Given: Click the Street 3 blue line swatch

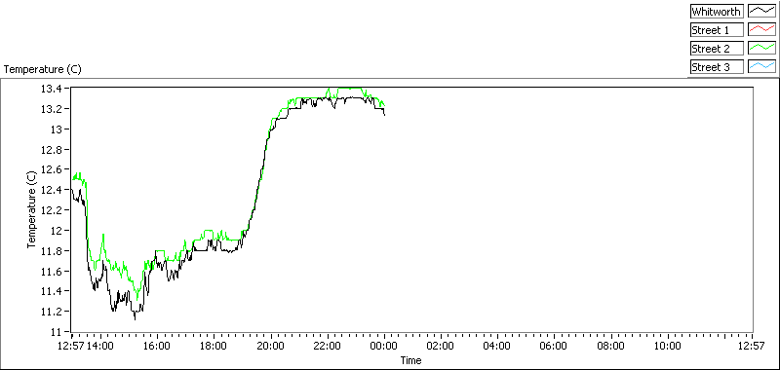Looking at the screenshot, I should point(762,66).
